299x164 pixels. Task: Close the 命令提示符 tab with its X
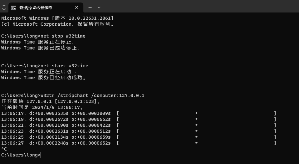click(x=77, y=7)
